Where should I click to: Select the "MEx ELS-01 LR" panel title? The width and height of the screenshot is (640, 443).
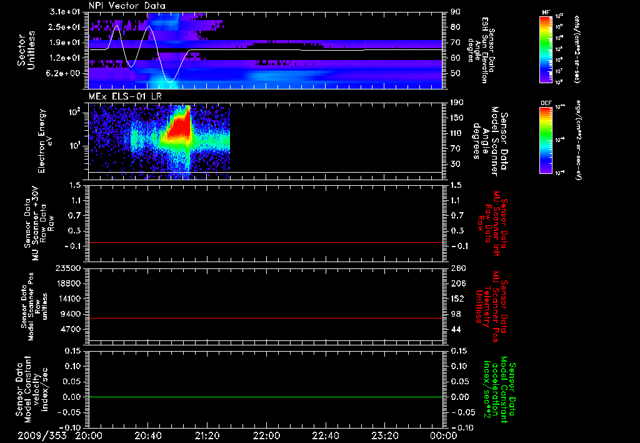point(125,96)
